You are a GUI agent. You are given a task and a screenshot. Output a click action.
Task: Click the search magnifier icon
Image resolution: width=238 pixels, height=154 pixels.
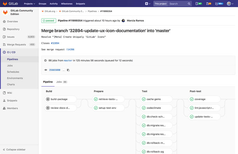(x=189, y=3)
